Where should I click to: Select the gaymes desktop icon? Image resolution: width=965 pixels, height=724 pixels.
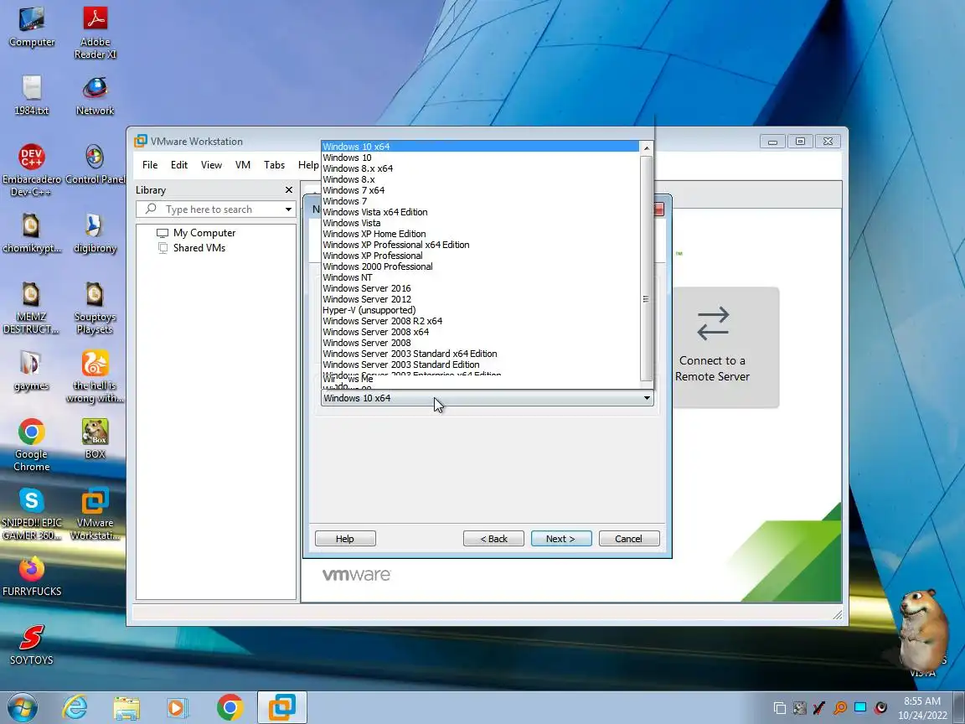[x=31, y=370]
